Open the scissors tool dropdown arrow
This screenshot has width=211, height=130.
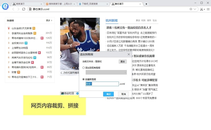204,9
